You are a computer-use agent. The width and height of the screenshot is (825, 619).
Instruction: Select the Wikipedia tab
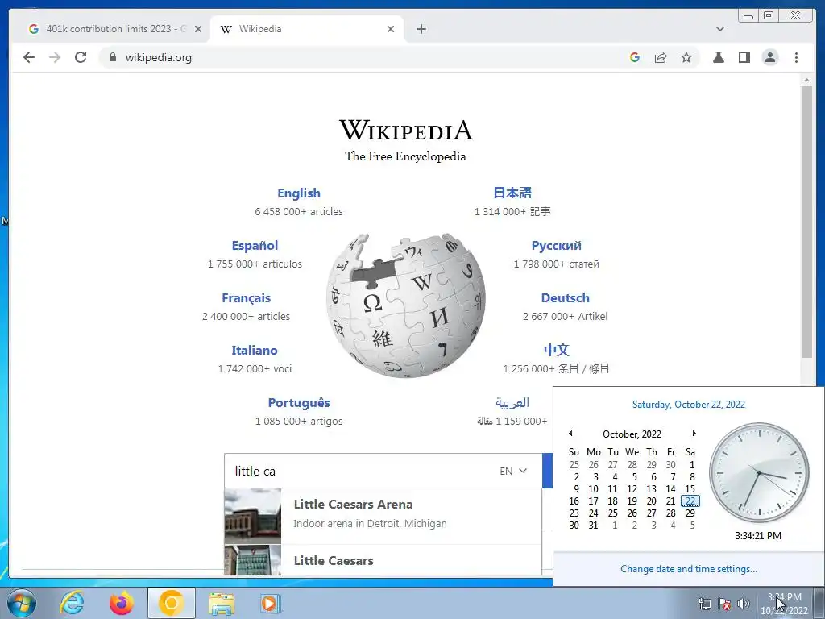[x=305, y=29]
